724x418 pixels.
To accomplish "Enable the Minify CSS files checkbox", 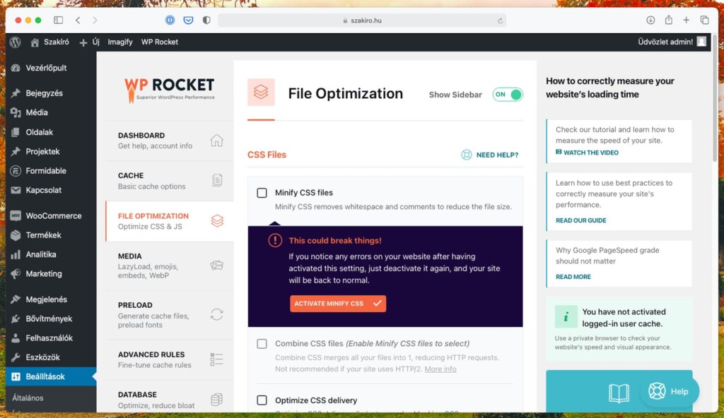I will (x=262, y=193).
